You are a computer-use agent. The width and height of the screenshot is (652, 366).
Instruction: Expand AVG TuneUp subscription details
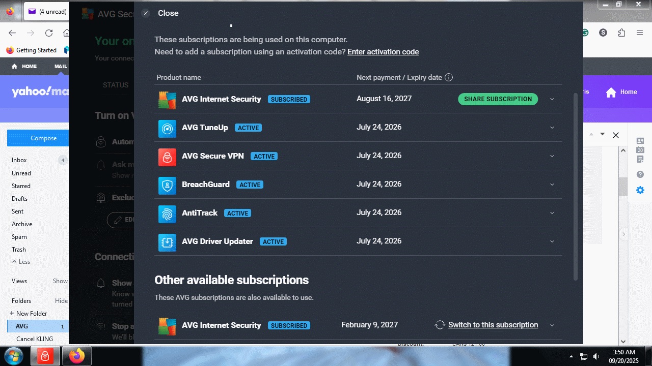pyautogui.click(x=552, y=128)
